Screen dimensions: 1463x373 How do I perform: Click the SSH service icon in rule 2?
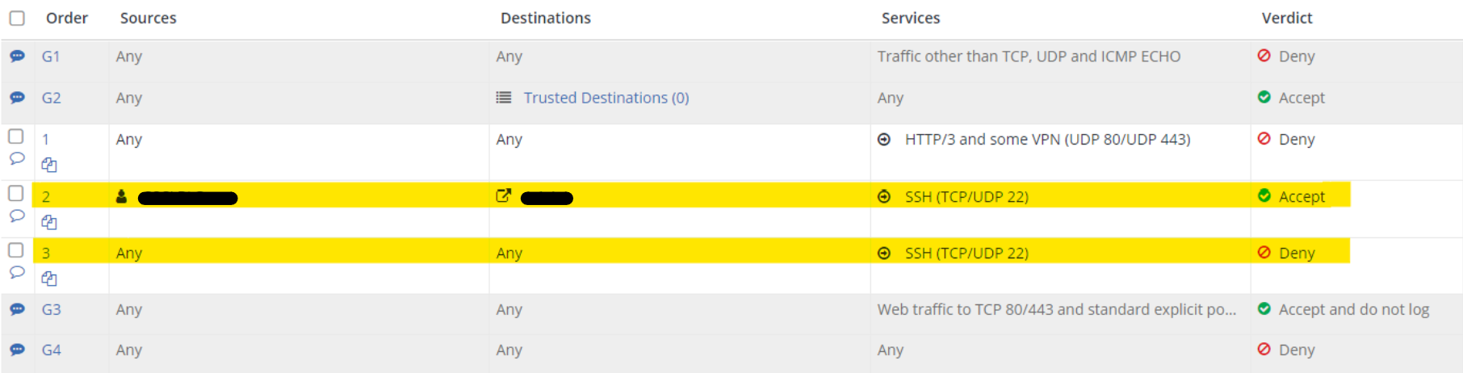click(x=884, y=196)
